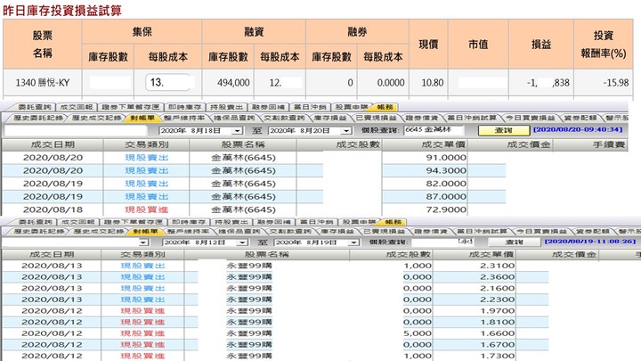Viewport: 641px width, 361px height.
Task: Click 手續費 column header in the 金萬林 table
Action: 590,144
